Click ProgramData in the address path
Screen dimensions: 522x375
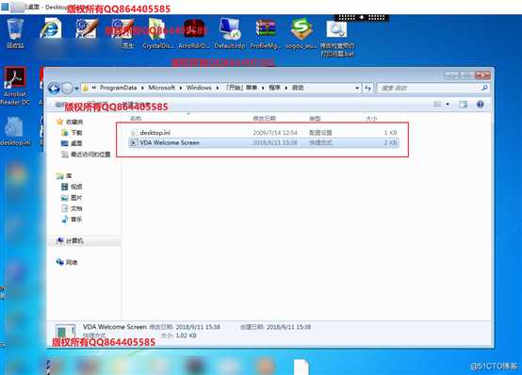click(118, 88)
